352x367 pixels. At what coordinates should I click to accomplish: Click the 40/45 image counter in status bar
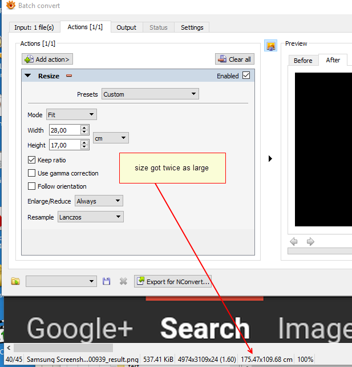coord(14,359)
